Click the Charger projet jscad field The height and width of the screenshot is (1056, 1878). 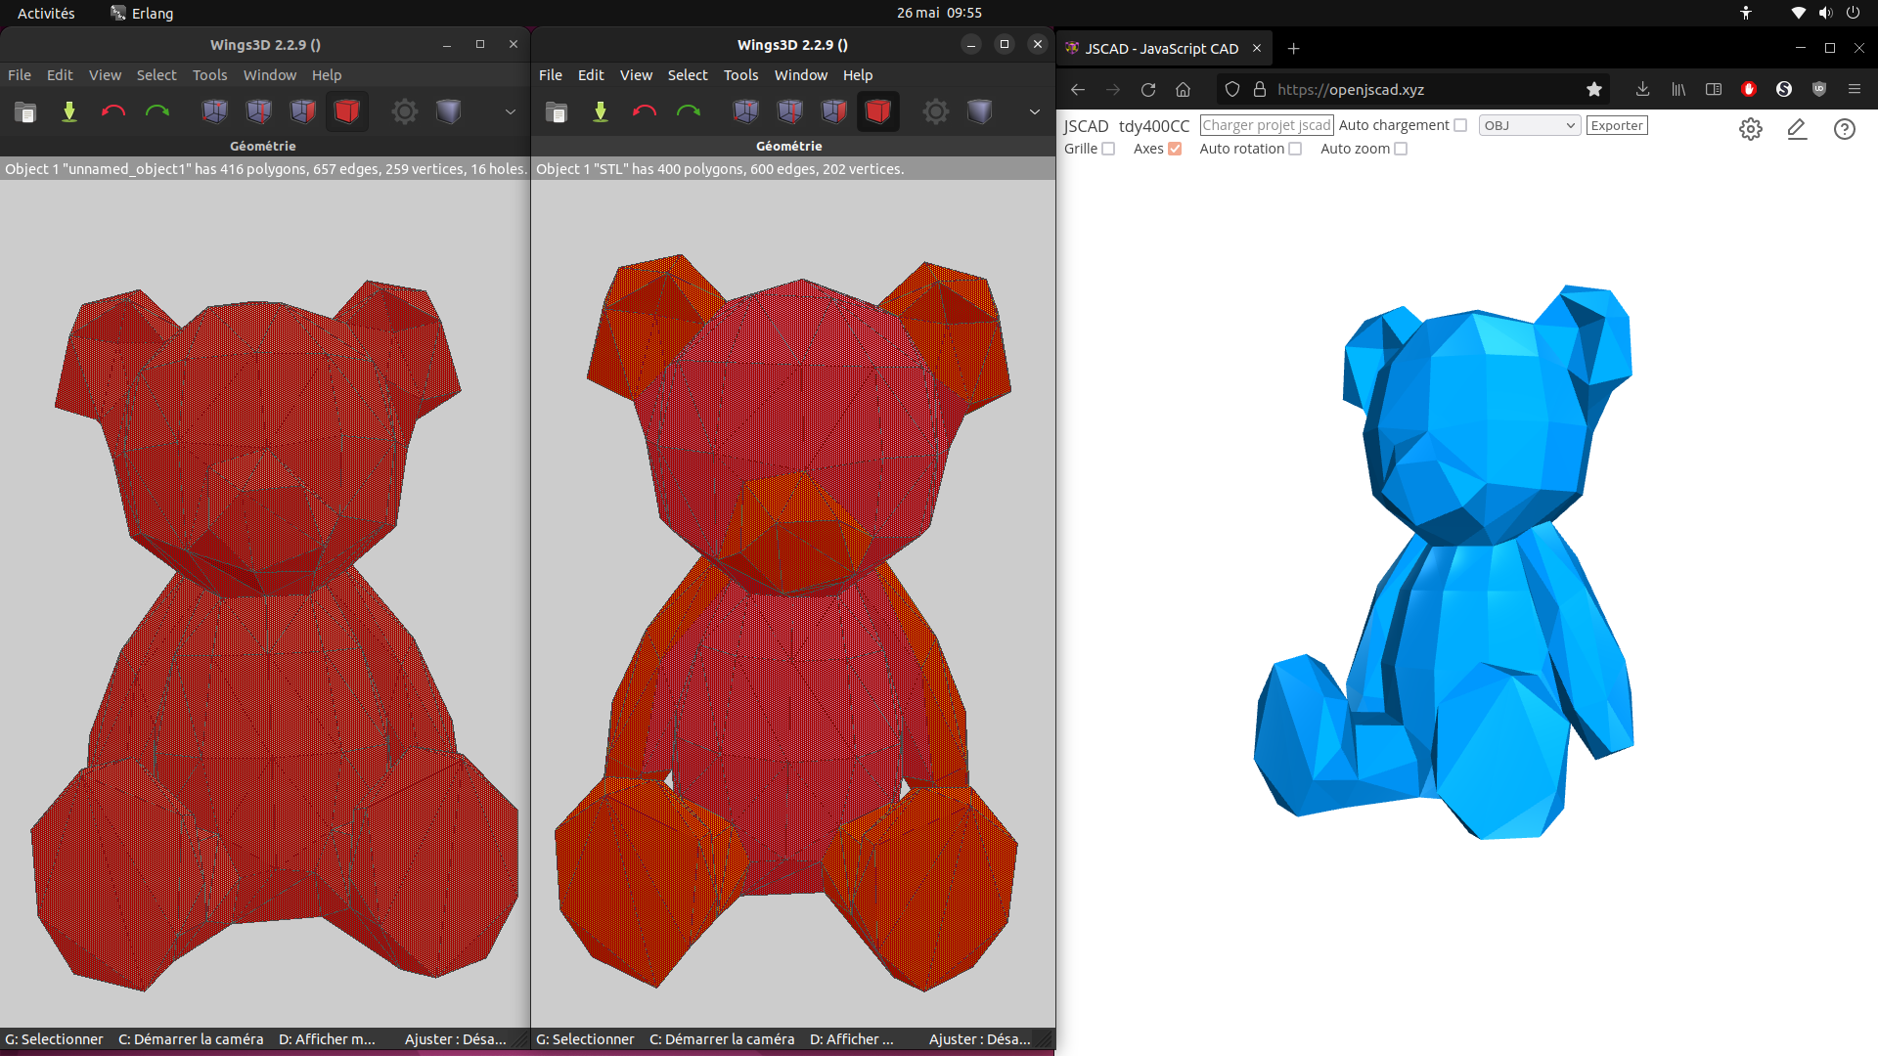pyautogui.click(x=1267, y=125)
